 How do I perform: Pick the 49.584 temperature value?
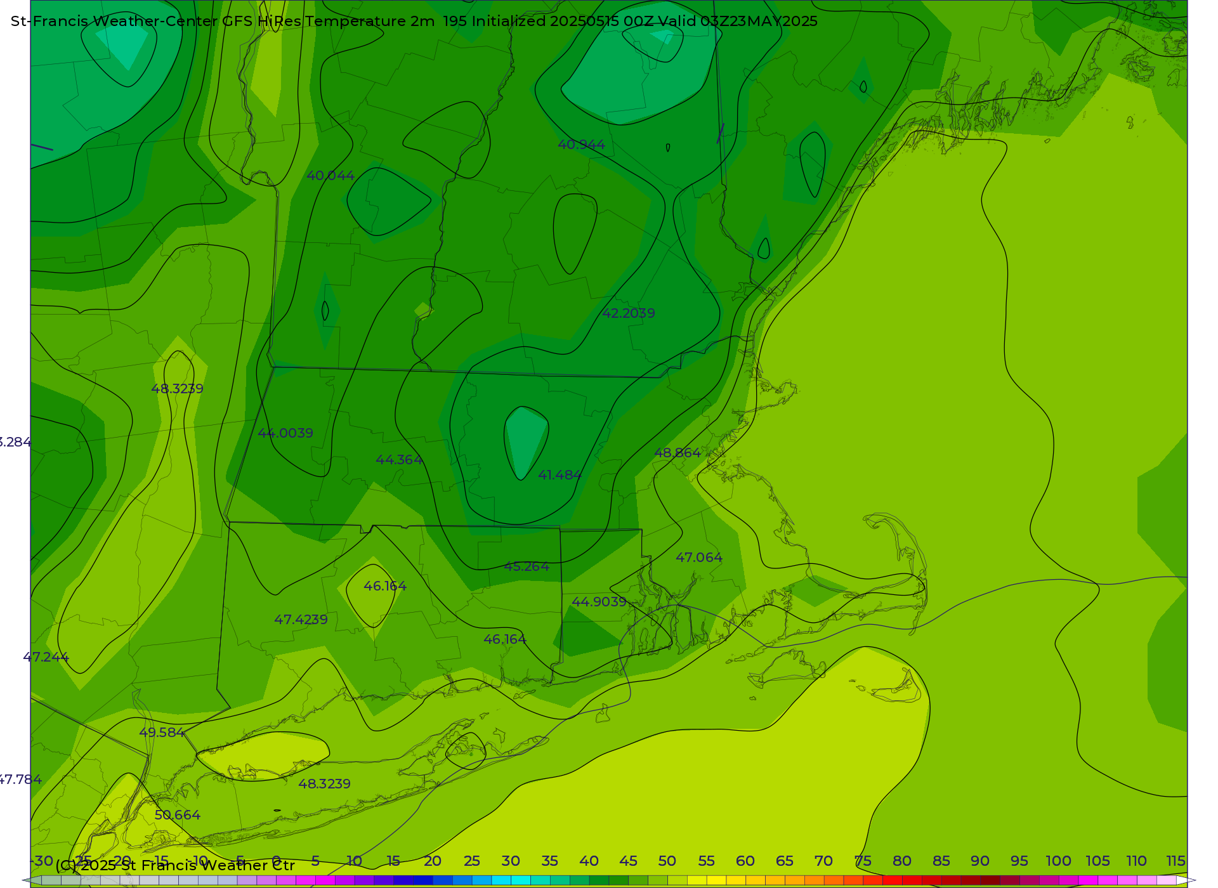pyautogui.click(x=162, y=733)
